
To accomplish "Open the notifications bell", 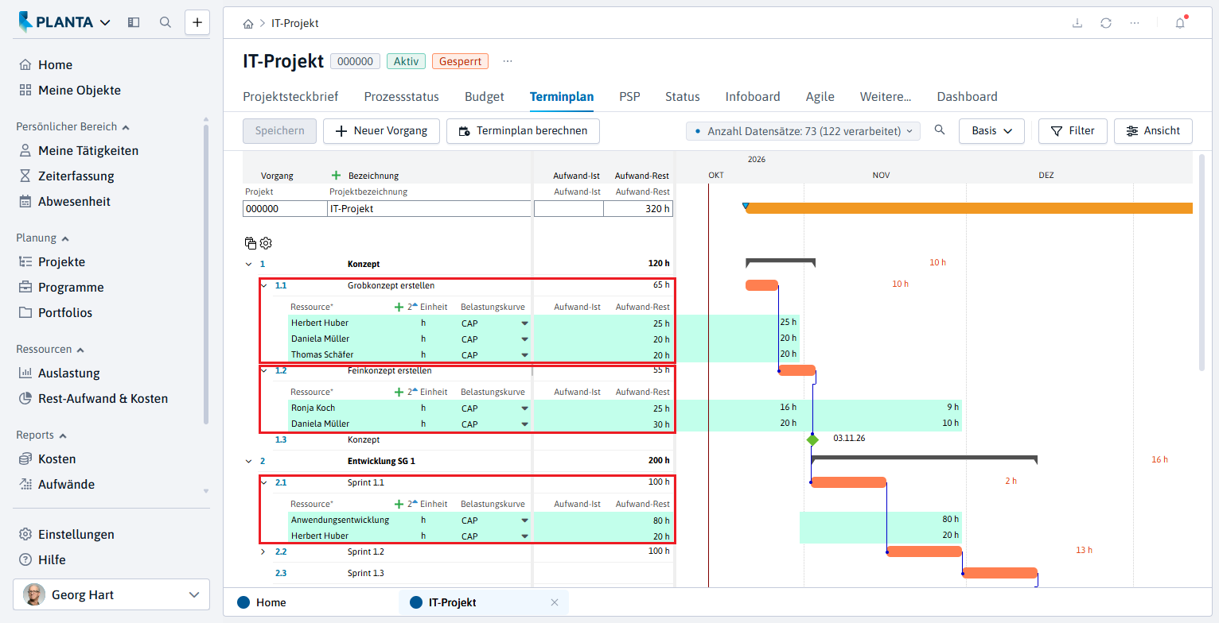I will click(1180, 23).
